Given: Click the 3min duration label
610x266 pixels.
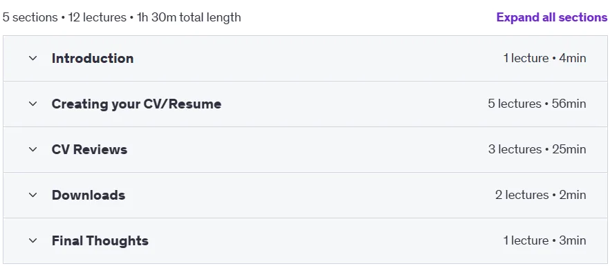Looking at the screenshot, I should tap(573, 240).
